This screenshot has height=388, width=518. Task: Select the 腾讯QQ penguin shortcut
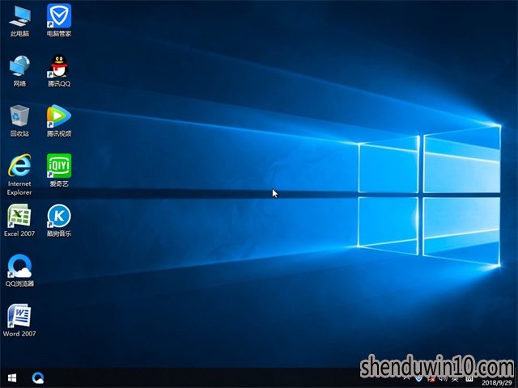click(59, 70)
